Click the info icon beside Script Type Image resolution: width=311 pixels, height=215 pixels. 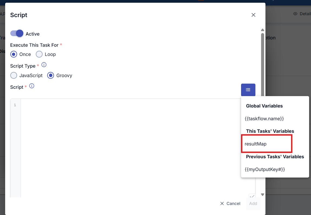pos(44,65)
